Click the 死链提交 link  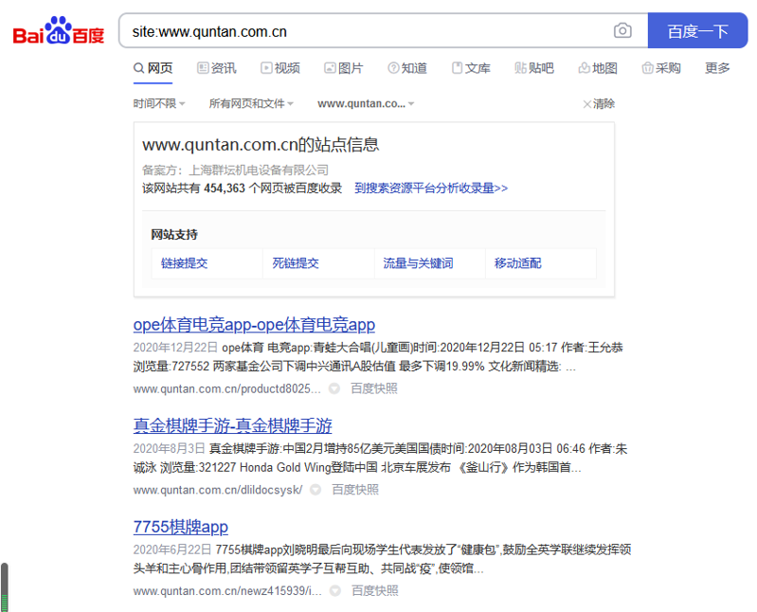296,263
